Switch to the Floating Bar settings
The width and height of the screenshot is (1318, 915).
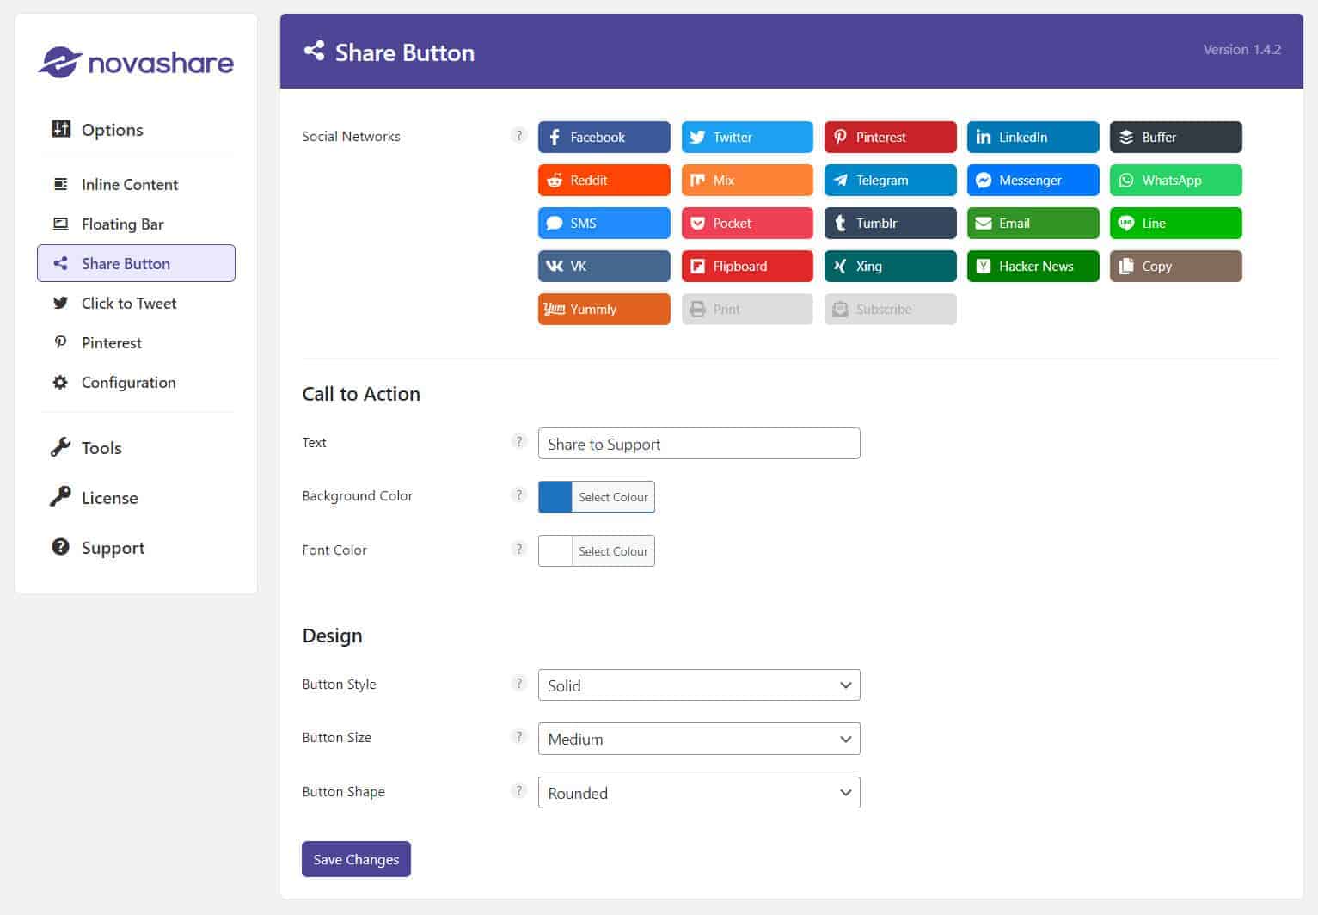[x=122, y=224]
